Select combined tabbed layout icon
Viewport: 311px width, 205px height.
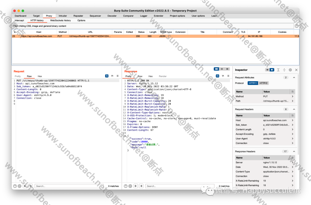[x=227, y=69]
